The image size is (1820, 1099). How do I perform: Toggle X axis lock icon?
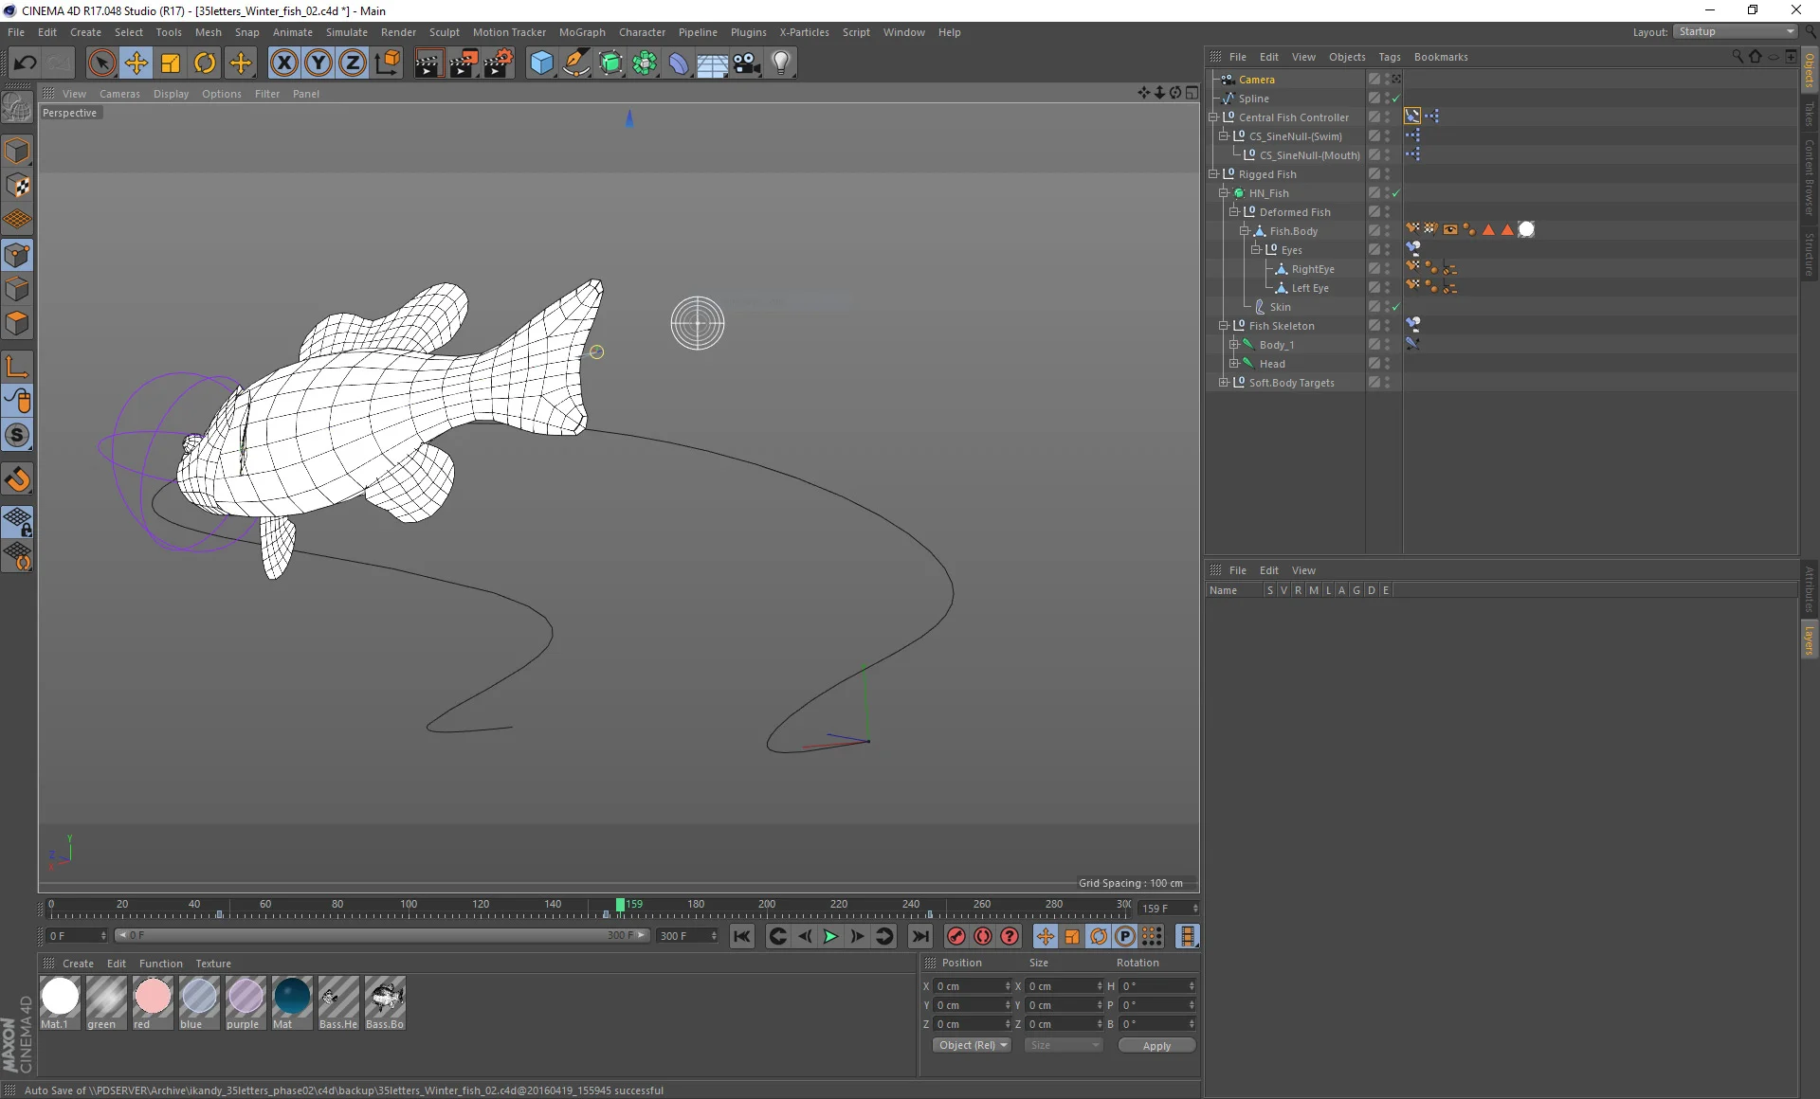coord(283,63)
